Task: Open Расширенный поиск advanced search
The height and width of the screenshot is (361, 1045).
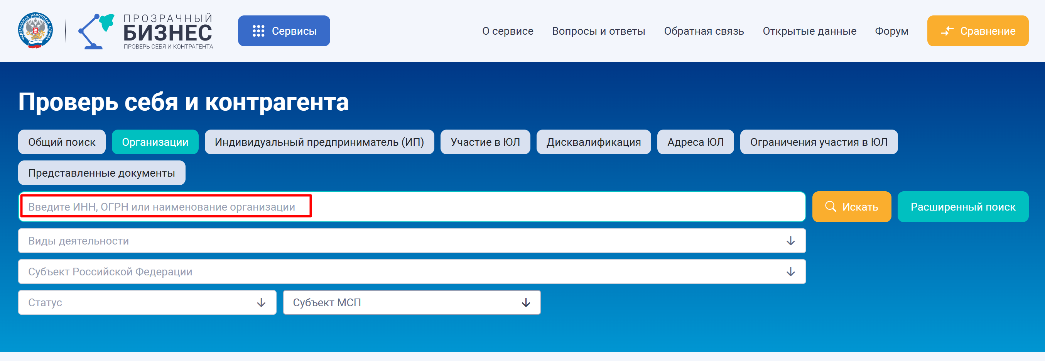Action: click(x=962, y=207)
